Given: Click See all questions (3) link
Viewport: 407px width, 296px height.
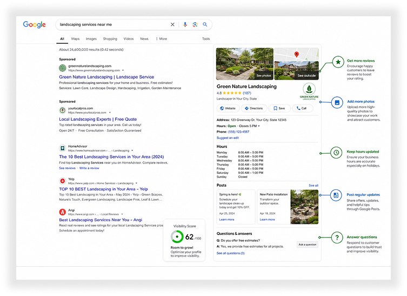Looking at the screenshot, I should click(x=230, y=253).
